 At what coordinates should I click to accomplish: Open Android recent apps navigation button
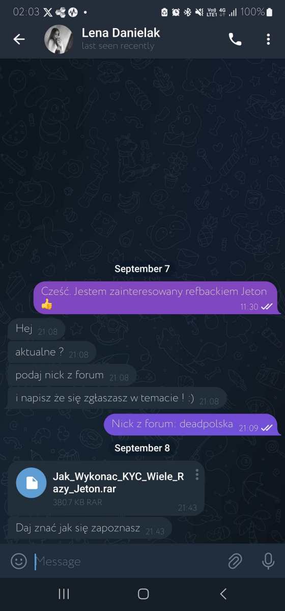coord(64,594)
